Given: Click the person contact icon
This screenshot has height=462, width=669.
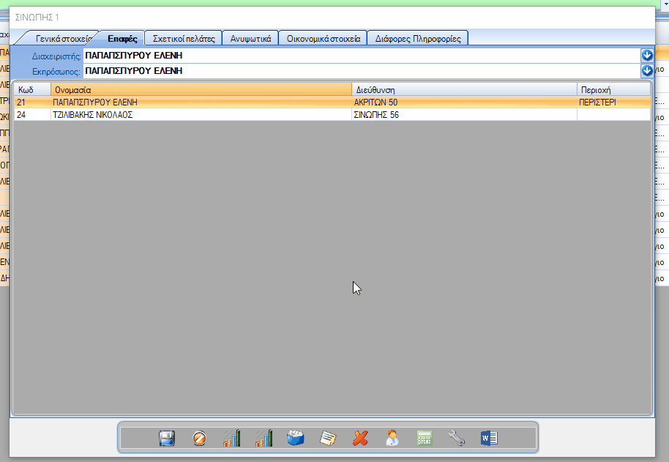Looking at the screenshot, I should [x=392, y=438].
